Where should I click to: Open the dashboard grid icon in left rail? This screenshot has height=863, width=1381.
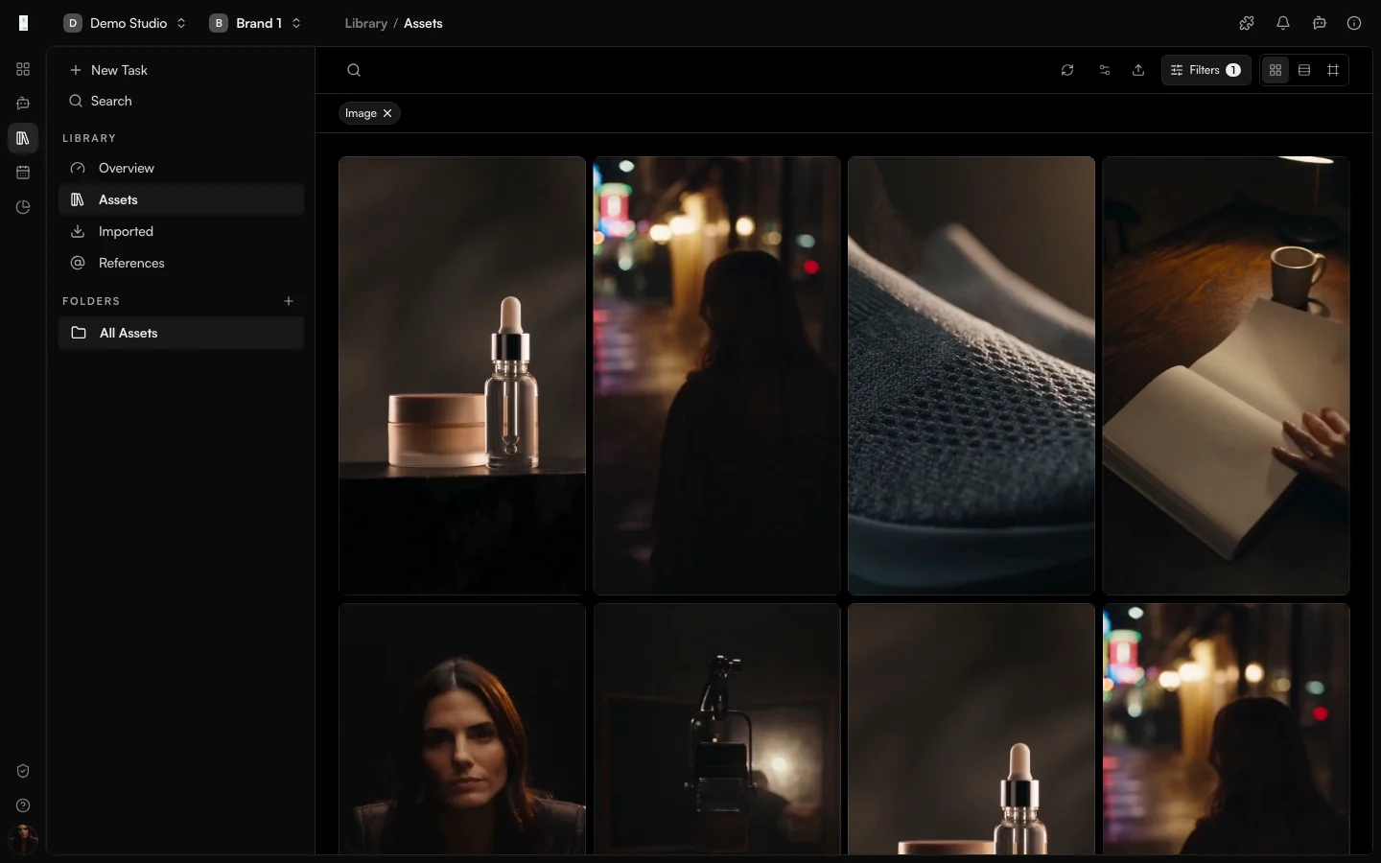[23, 69]
